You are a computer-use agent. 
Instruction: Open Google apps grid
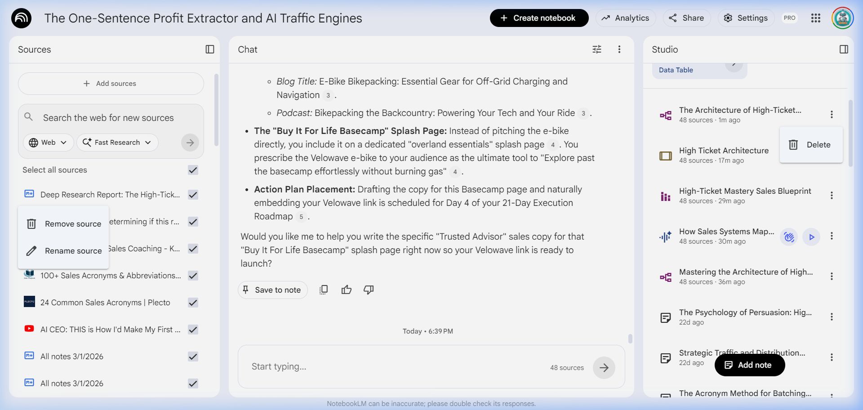(x=815, y=18)
